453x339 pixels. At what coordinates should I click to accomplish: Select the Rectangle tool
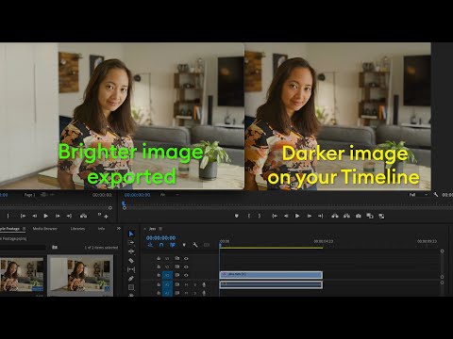tap(131, 287)
